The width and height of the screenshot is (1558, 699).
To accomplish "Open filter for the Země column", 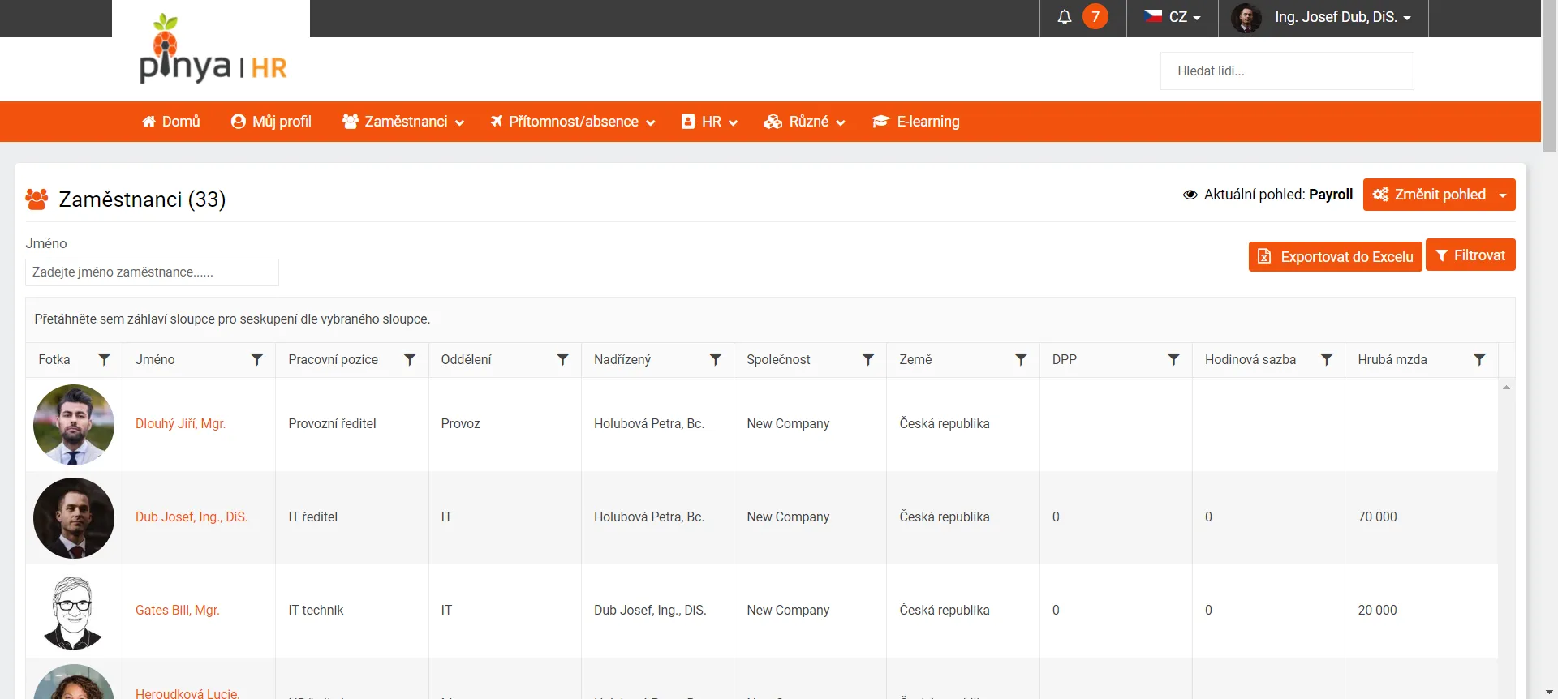I will 1021,359.
